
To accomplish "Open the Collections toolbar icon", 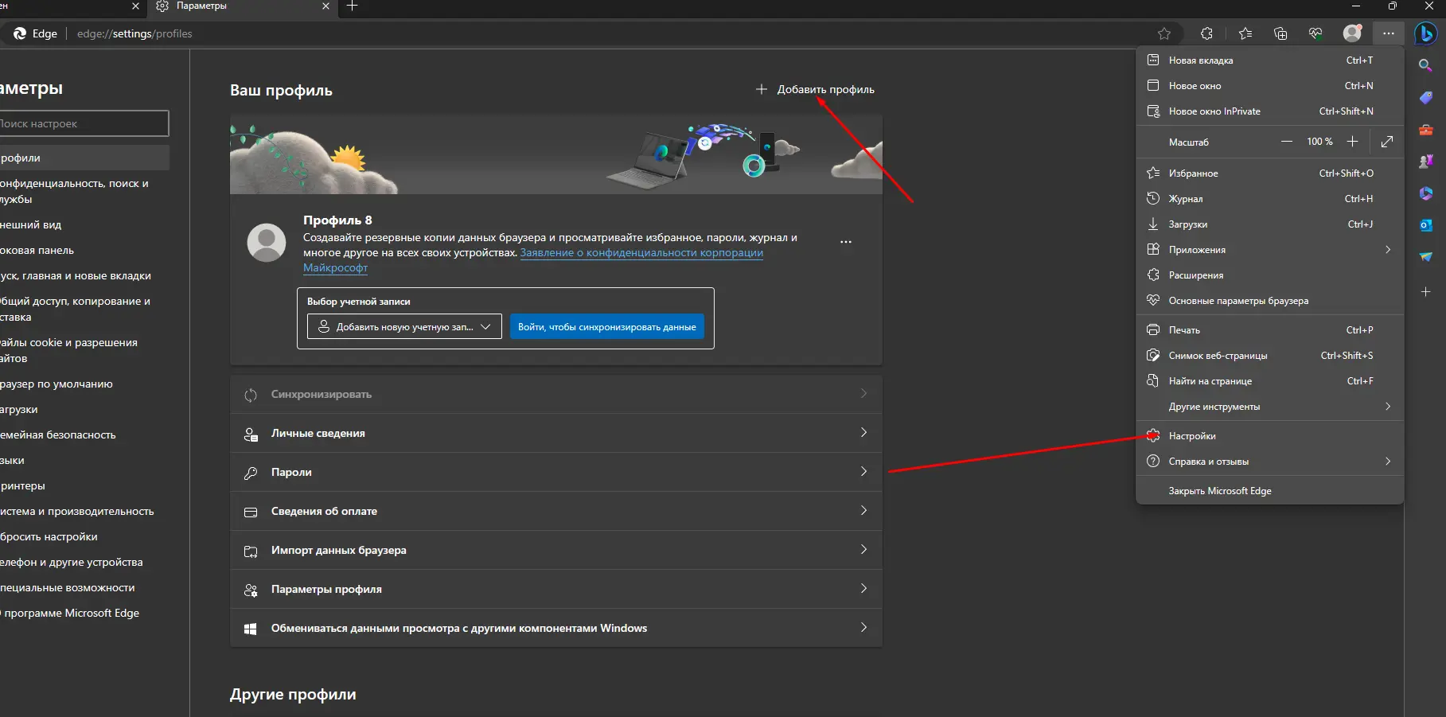I will click(x=1280, y=33).
